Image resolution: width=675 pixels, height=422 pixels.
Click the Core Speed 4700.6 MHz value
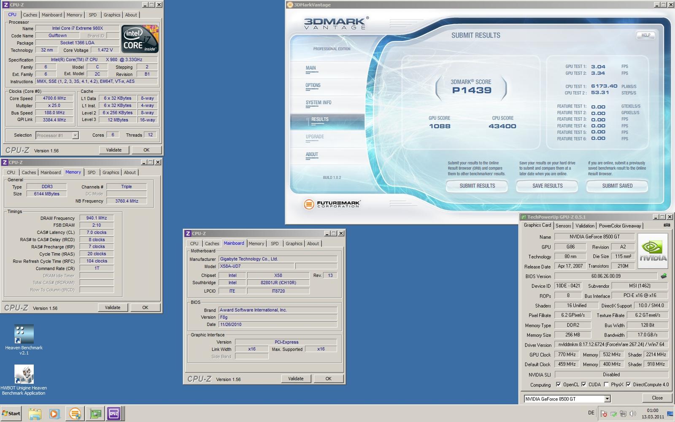(54, 98)
